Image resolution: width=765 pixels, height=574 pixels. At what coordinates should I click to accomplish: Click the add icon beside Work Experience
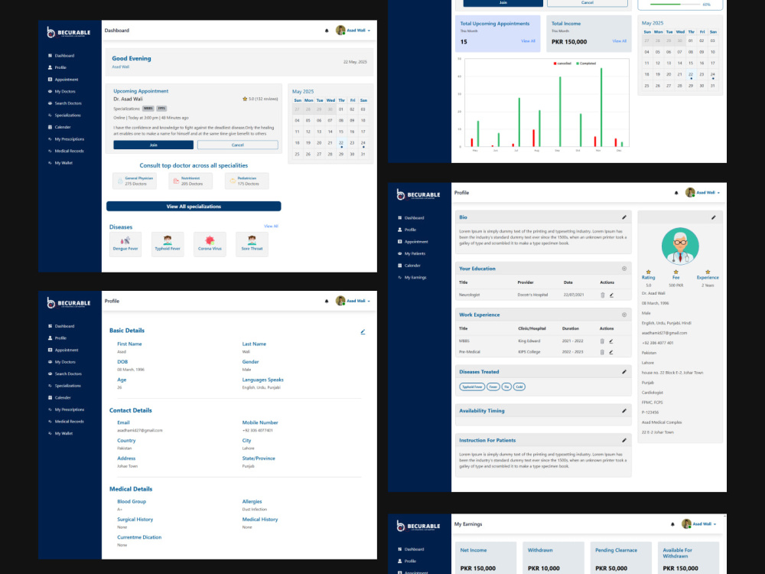[624, 315]
